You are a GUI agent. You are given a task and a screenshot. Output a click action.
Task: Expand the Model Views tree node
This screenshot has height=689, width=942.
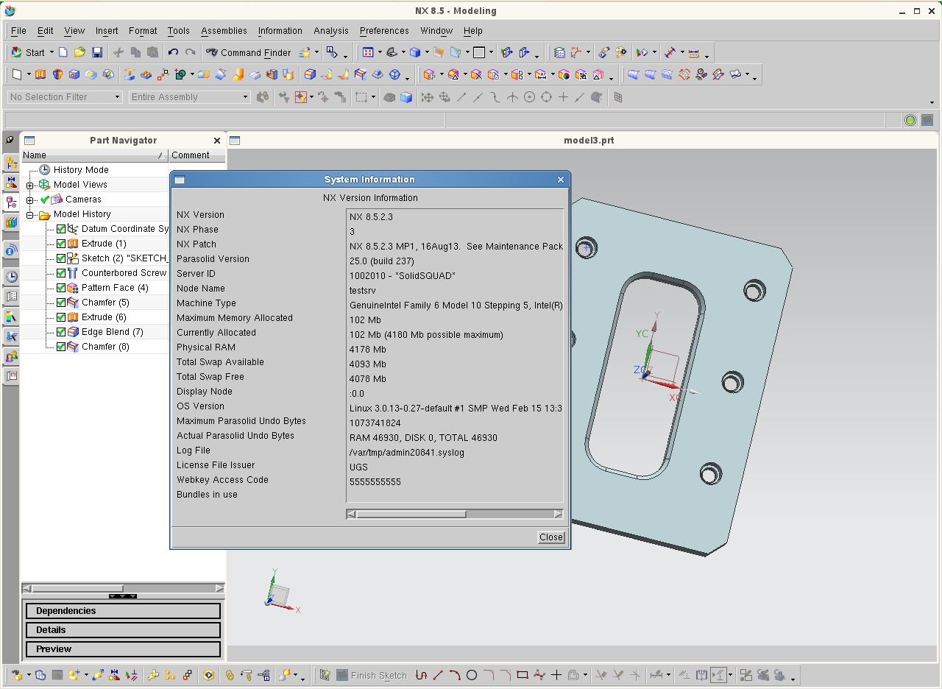[x=30, y=185]
